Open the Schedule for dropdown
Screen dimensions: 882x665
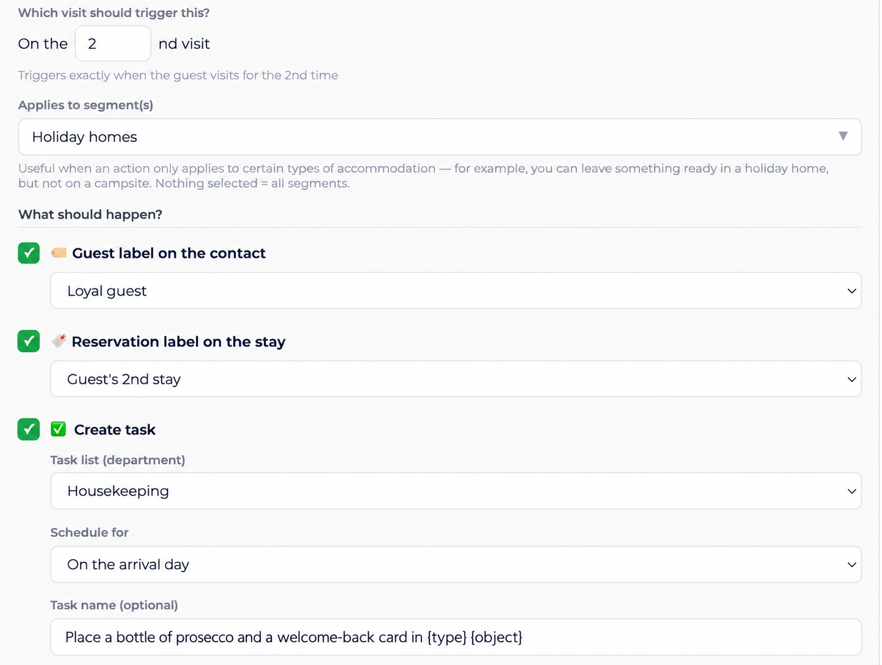[456, 564]
